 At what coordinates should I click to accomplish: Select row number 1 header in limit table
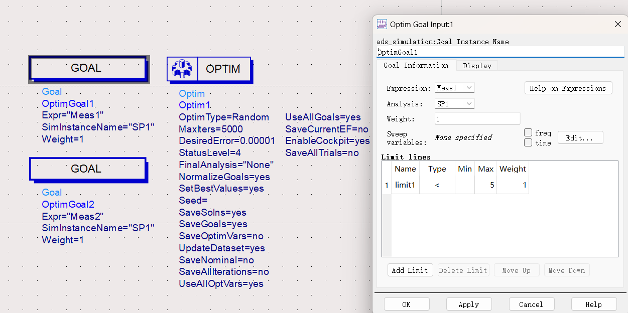click(387, 185)
